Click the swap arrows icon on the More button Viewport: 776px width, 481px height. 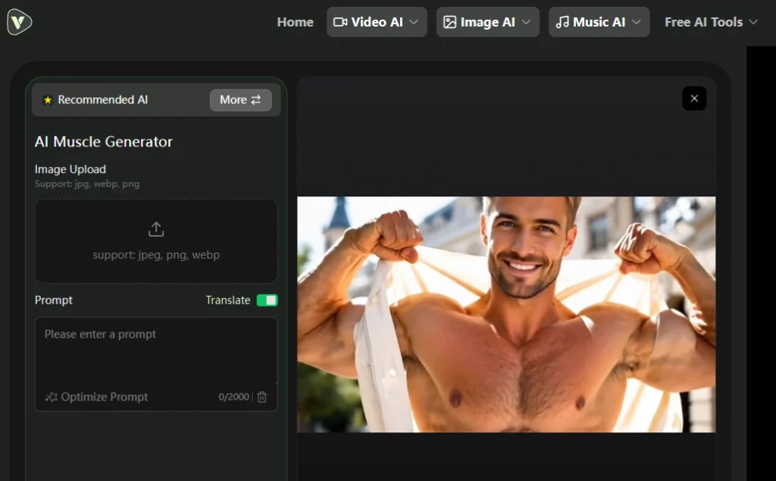pyautogui.click(x=255, y=99)
